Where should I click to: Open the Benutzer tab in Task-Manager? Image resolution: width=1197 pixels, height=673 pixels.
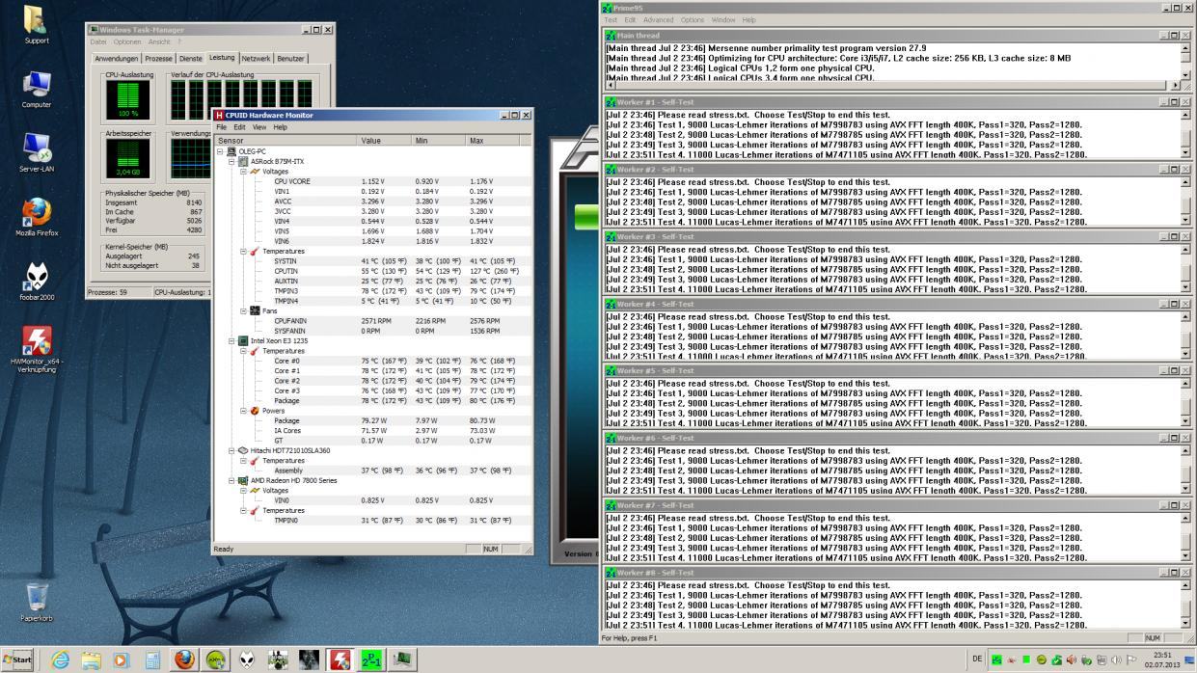pos(291,59)
